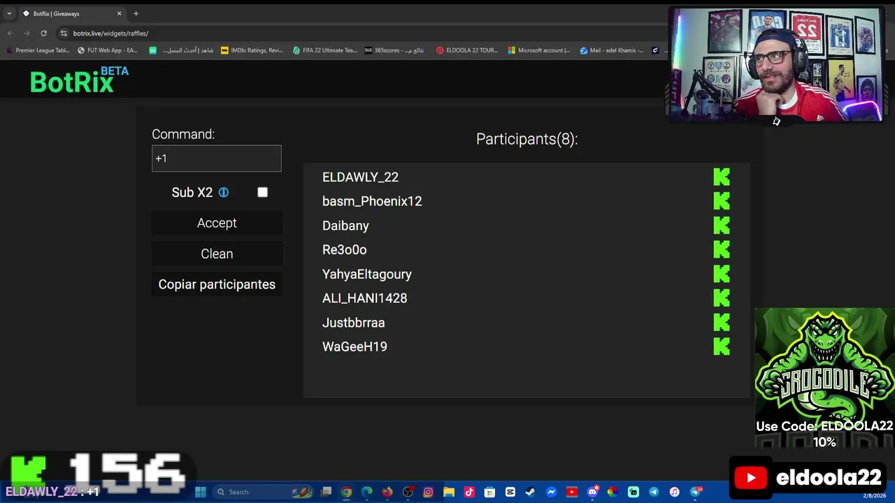Image resolution: width=895 pixels, height=503 pixels.
Task: Click the Crocodile logo thumbnail
Action: pyautogui.click(x=824, y=377)
